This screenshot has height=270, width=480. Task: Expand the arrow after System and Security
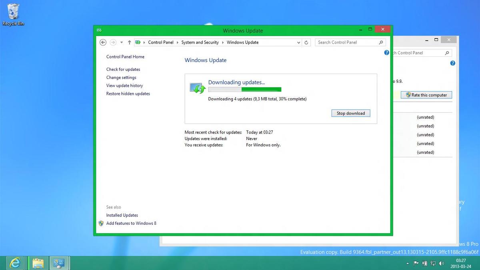[223, 42]
